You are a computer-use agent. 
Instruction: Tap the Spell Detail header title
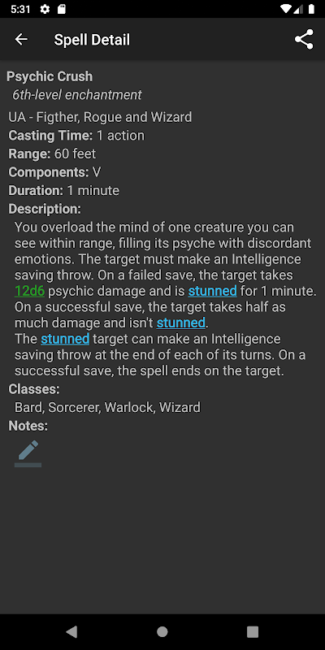[92, 40]
